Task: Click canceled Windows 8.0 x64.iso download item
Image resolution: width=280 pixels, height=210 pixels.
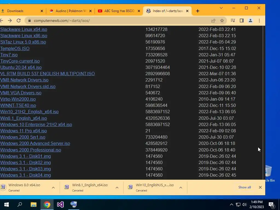Action: (24, 187)
